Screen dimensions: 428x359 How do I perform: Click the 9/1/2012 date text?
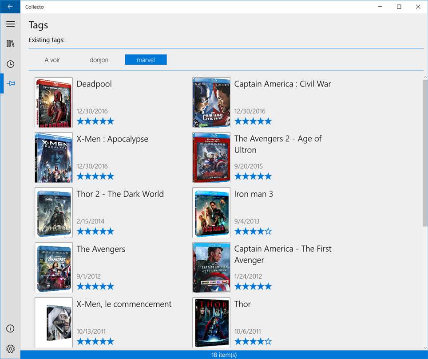coord(88,276)
